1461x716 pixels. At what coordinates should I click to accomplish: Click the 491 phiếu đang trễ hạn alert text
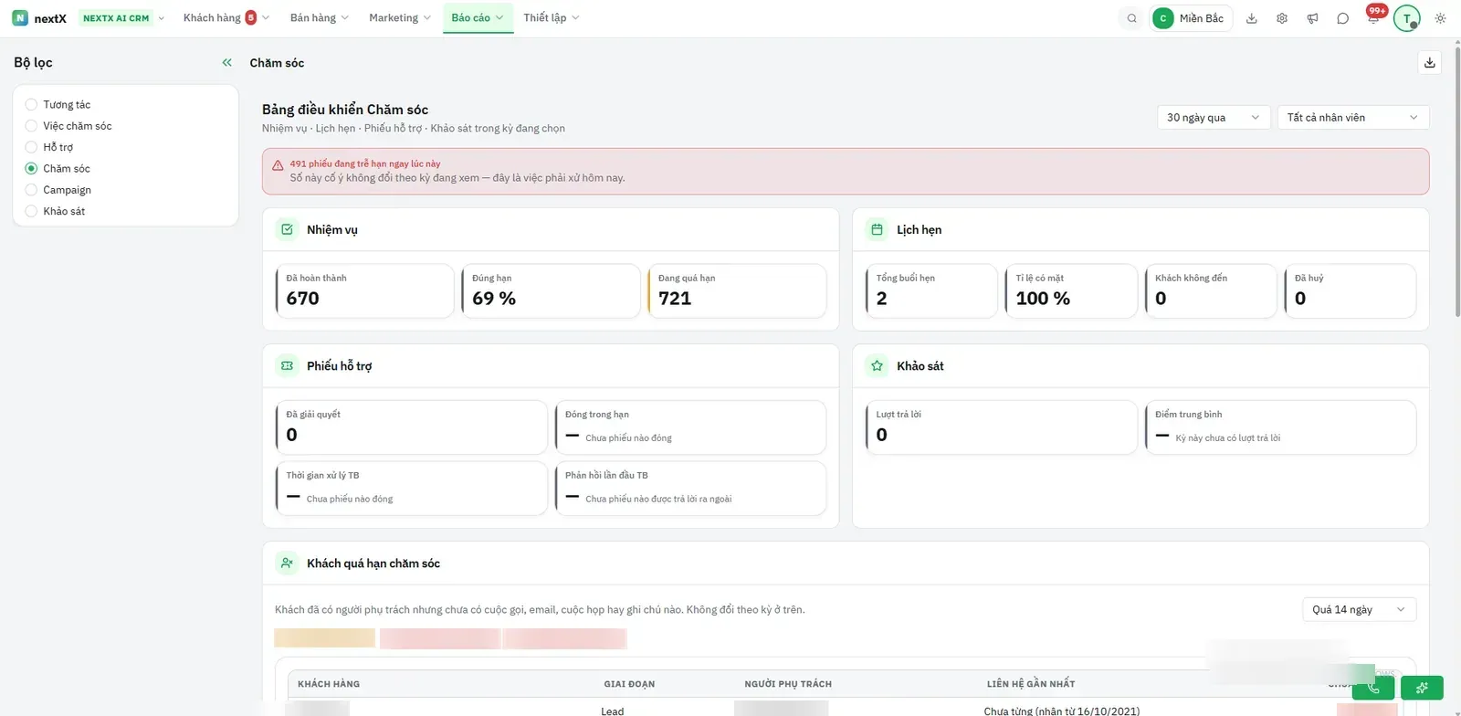click(x=365, y=164)
